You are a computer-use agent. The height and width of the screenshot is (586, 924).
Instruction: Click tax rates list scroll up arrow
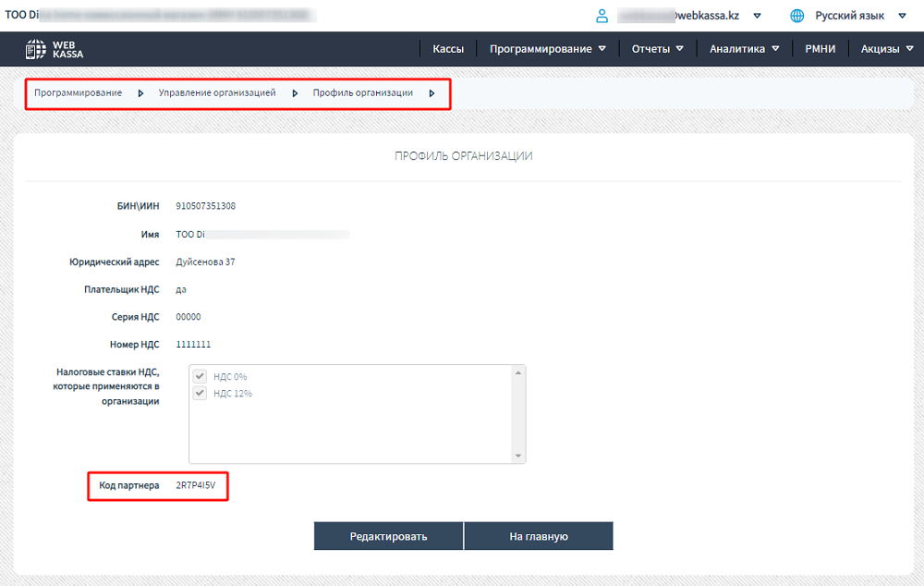pyautogui.click(x=518, y=372)
